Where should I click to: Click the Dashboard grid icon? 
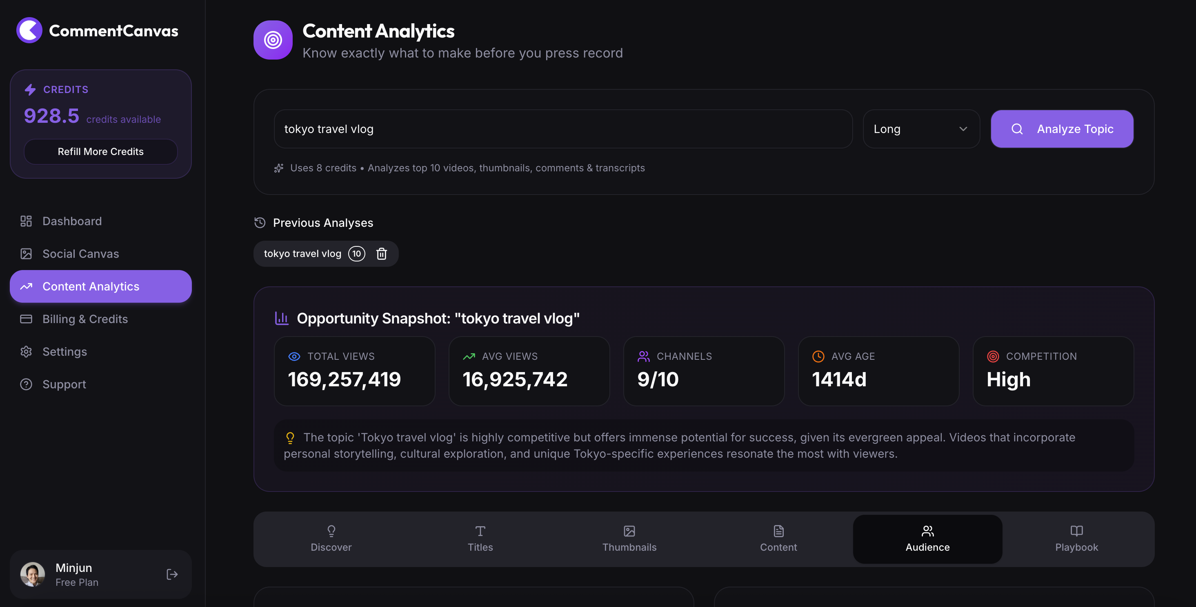tap(26, 222)
